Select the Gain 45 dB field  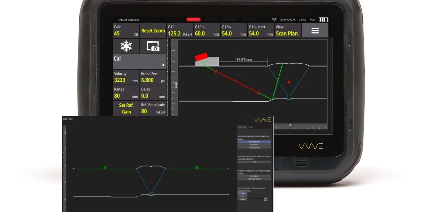[x=126, y=31]
